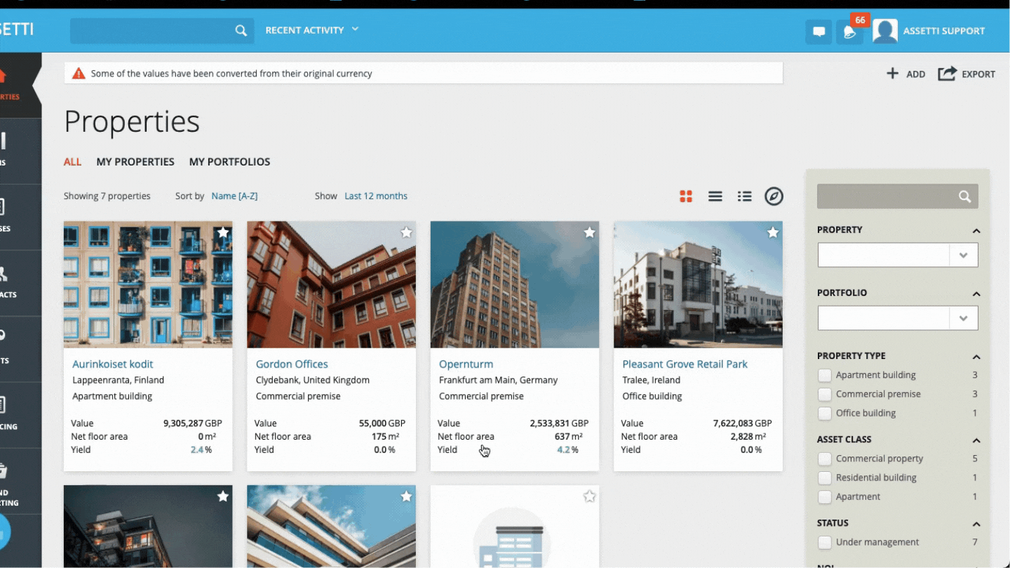1010x568 pixels.
Task: Check Under management status
Action: pyautogui.click(x=825, y=542)
